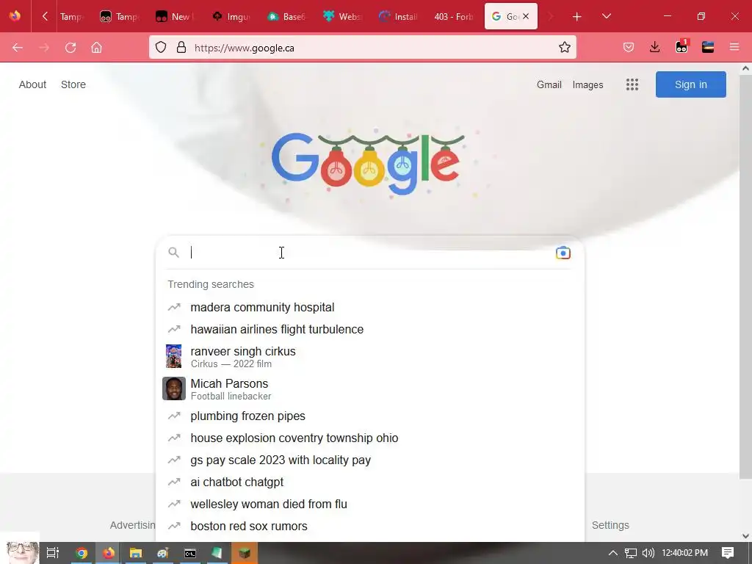Click the Firefox back arrow button
752x564 pixels.
pyautogui.click(x=18, y=48)
